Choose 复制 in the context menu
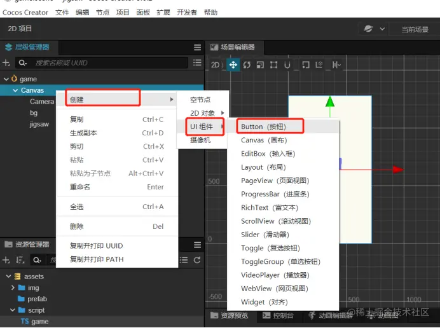440x328 pixels. click(117, 120)
